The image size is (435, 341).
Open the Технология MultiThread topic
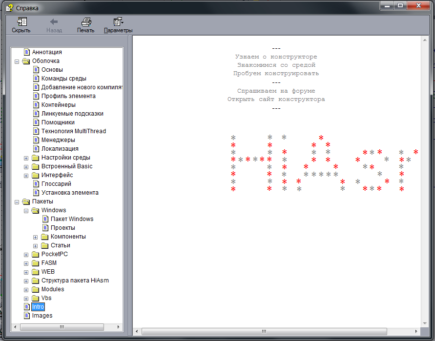74,131
